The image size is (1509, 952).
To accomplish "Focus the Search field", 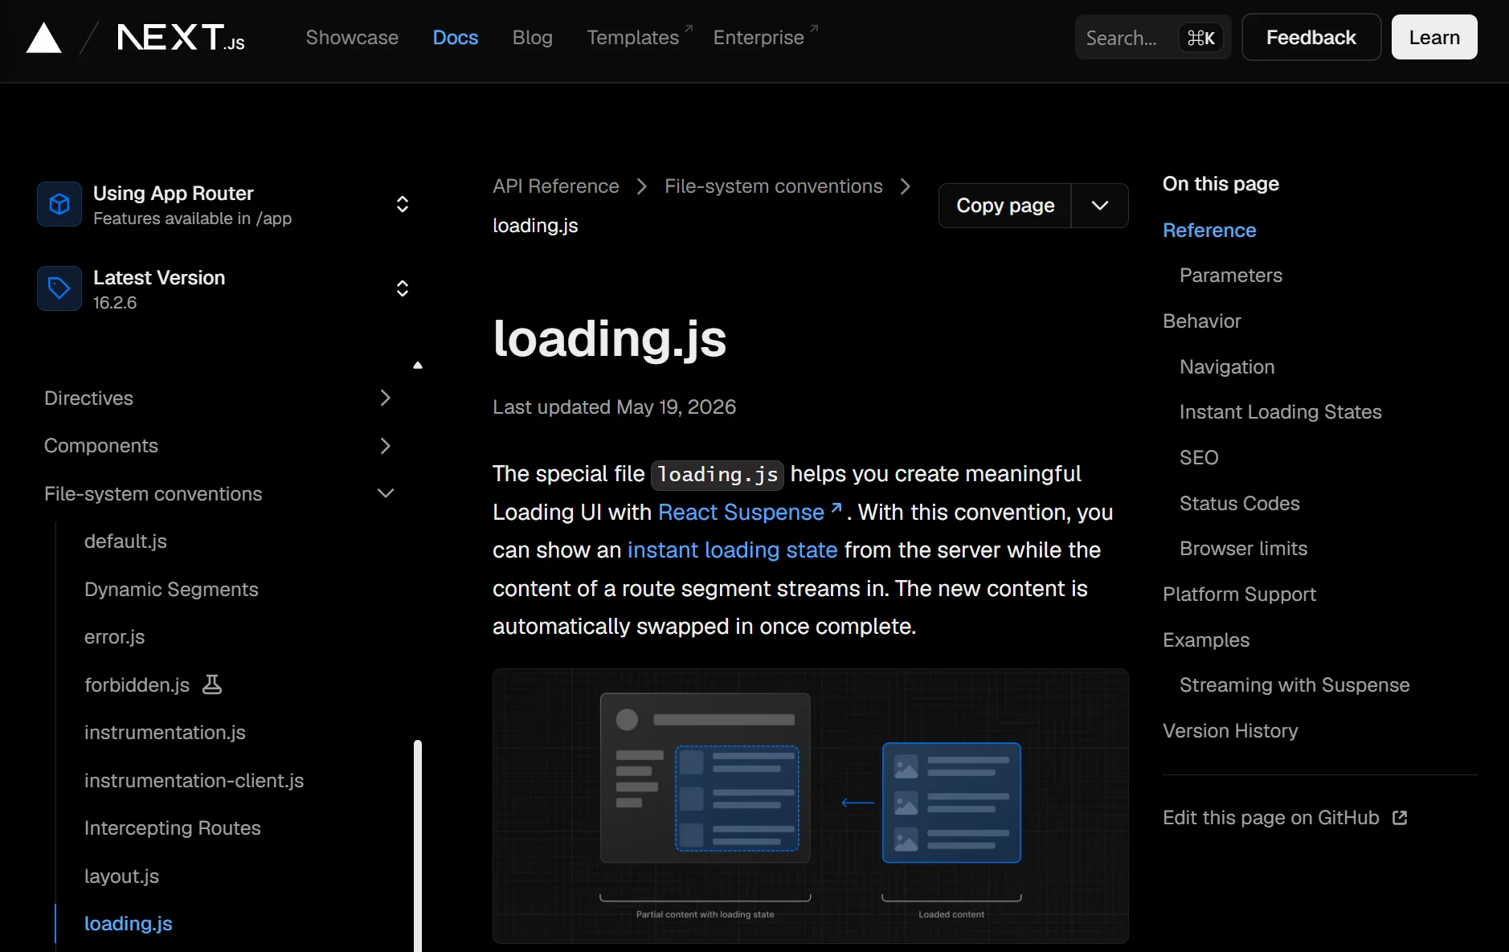I will pos(1152,38).
